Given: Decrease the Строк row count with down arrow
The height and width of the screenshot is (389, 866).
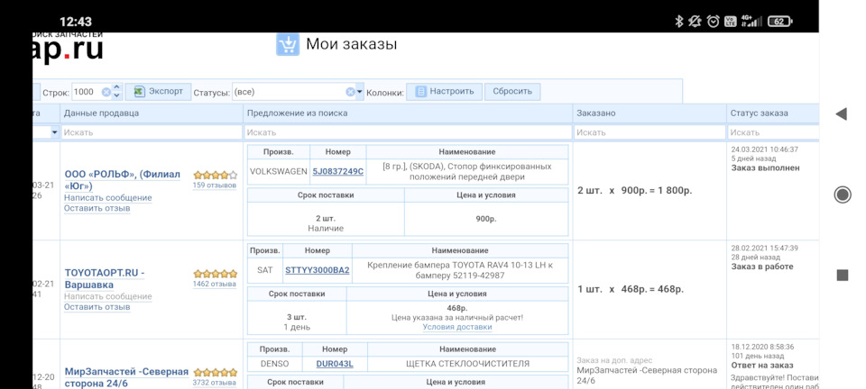Looking at the screenshot, I should click(116, 95).
